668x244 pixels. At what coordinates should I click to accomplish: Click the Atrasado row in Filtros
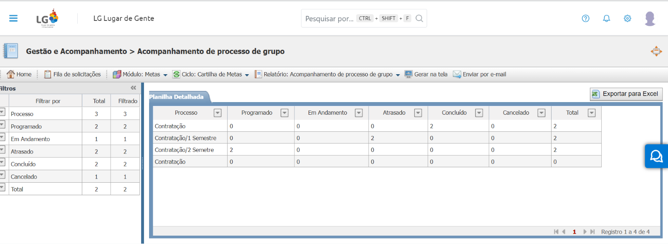click(70, 151)
